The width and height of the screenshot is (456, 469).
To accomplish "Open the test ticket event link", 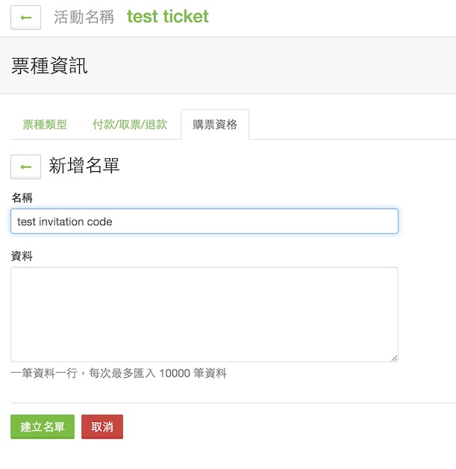I will (168, 16).
